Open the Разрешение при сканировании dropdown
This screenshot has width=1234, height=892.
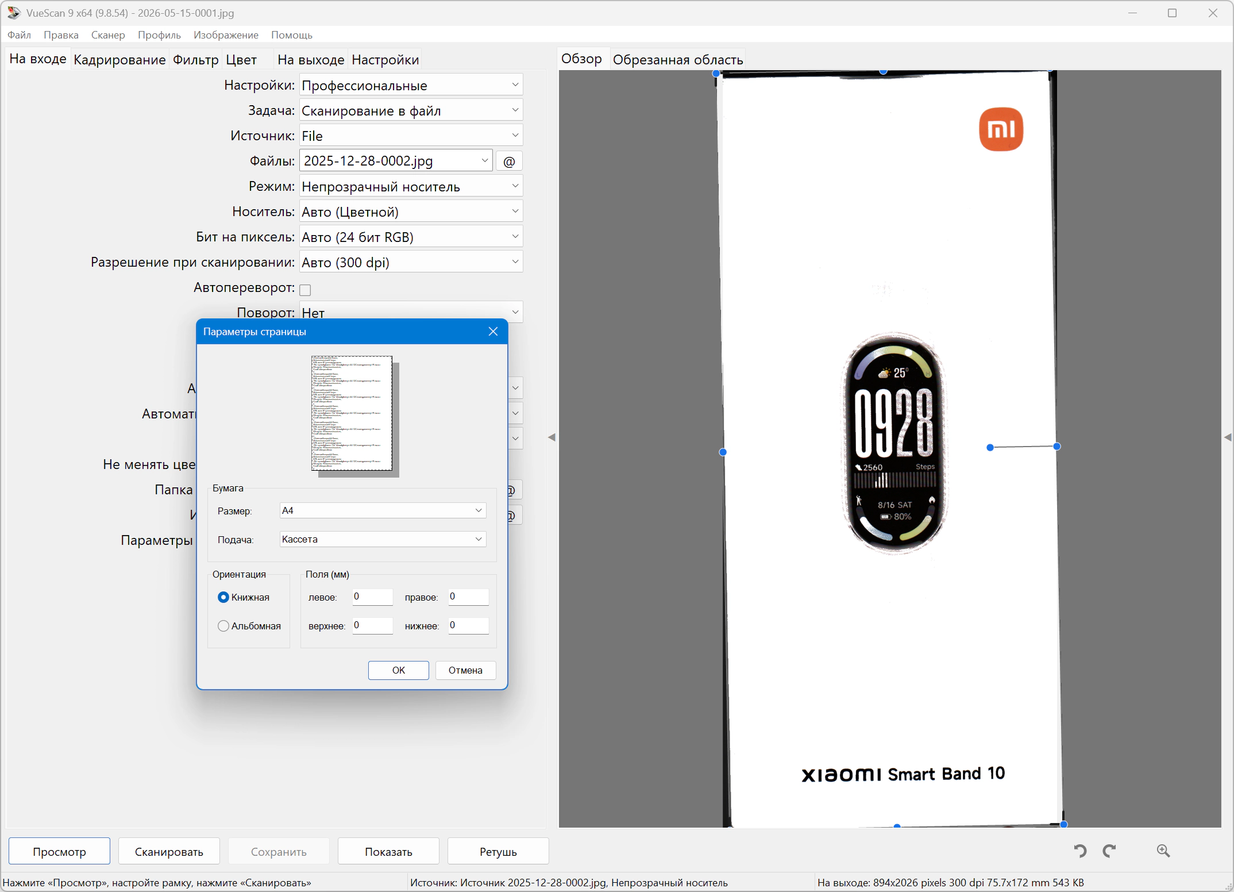point(411,262)
